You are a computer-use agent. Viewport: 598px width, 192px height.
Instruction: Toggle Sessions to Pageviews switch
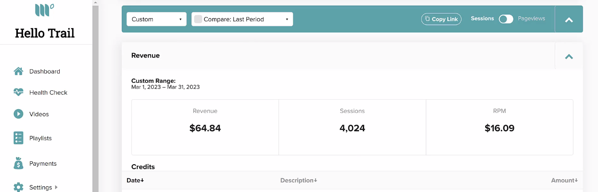tap(506, 19)
